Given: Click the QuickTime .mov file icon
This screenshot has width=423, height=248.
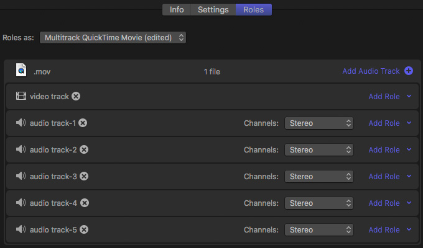Looking at the screenshot, I should (x=21, y=70).
